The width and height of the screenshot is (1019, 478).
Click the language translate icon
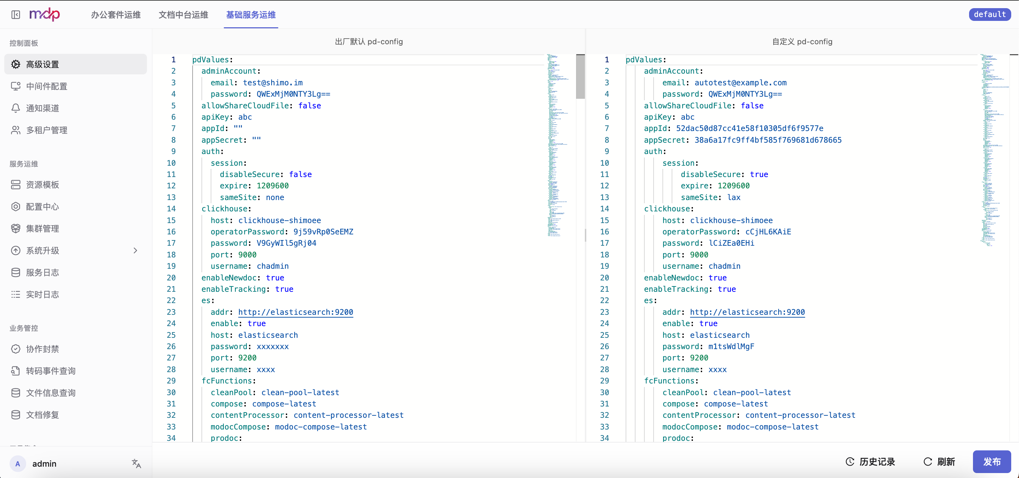136,463
